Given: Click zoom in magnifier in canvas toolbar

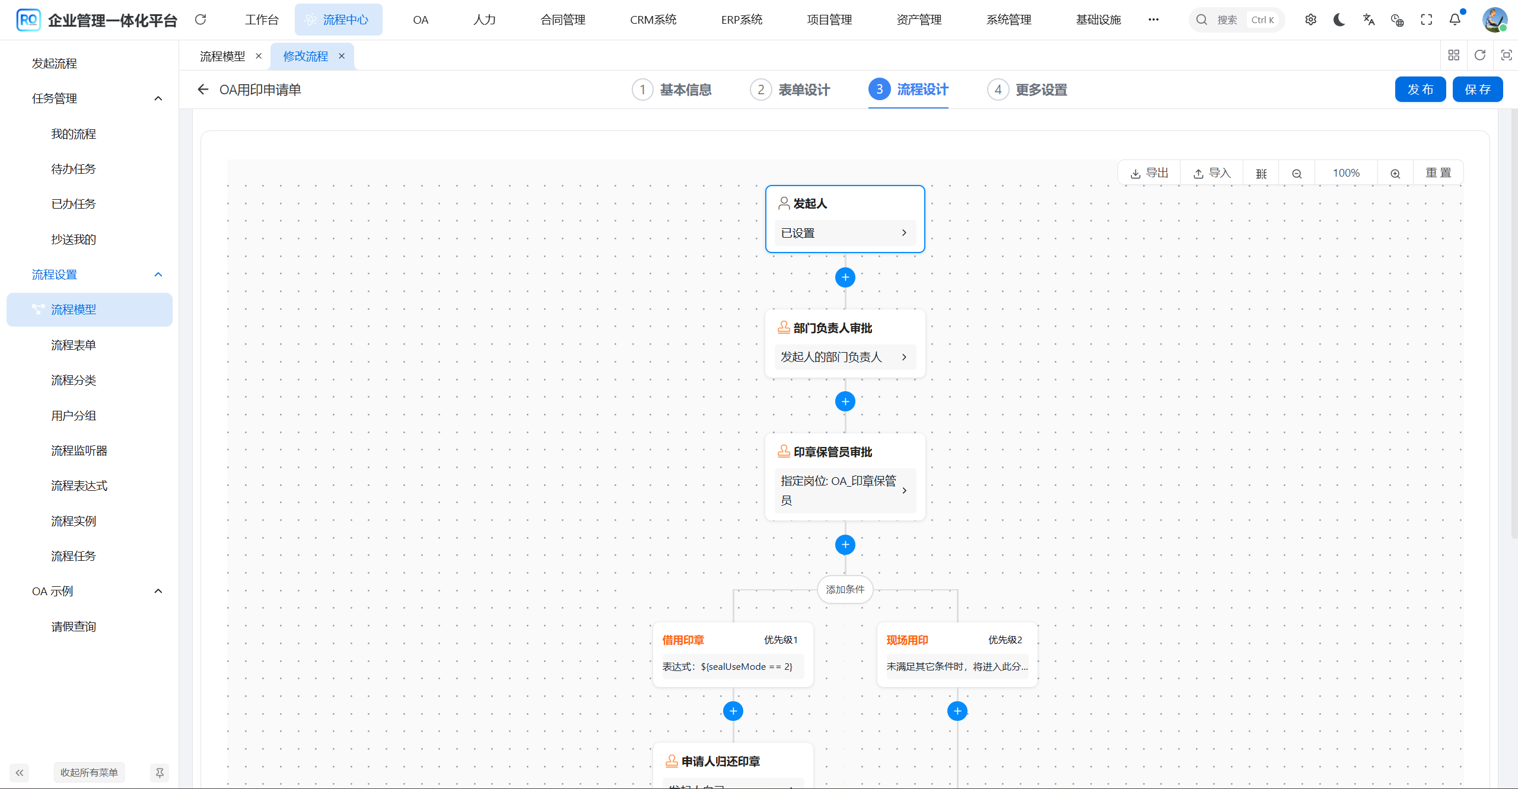Looking at the screenshot, I should pos(1395,173).
